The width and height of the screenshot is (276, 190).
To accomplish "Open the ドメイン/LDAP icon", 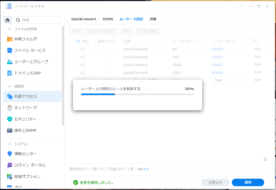I will [x=9, y=73].
